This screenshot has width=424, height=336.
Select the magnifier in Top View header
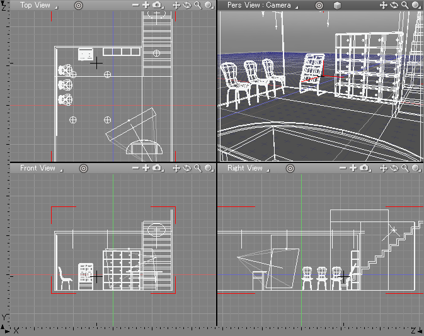tap(198, 5)
